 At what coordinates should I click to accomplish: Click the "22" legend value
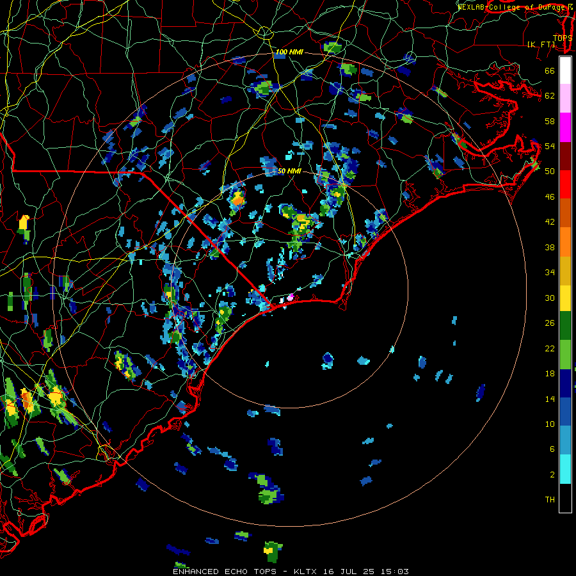click(x=550, y=348)
